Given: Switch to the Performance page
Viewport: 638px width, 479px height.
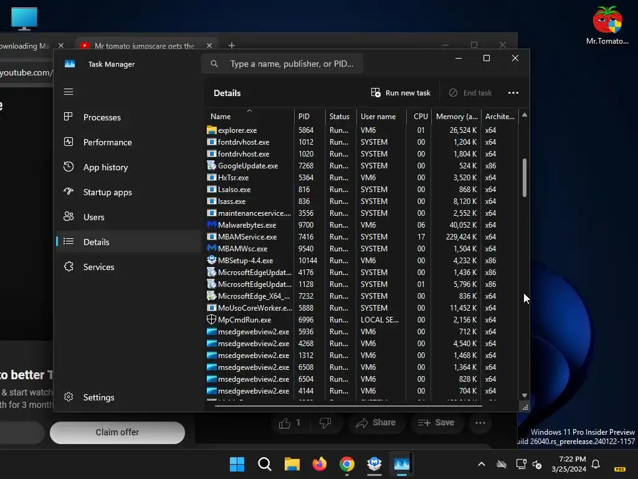Looking at the screenshot, I should [128, 142].
